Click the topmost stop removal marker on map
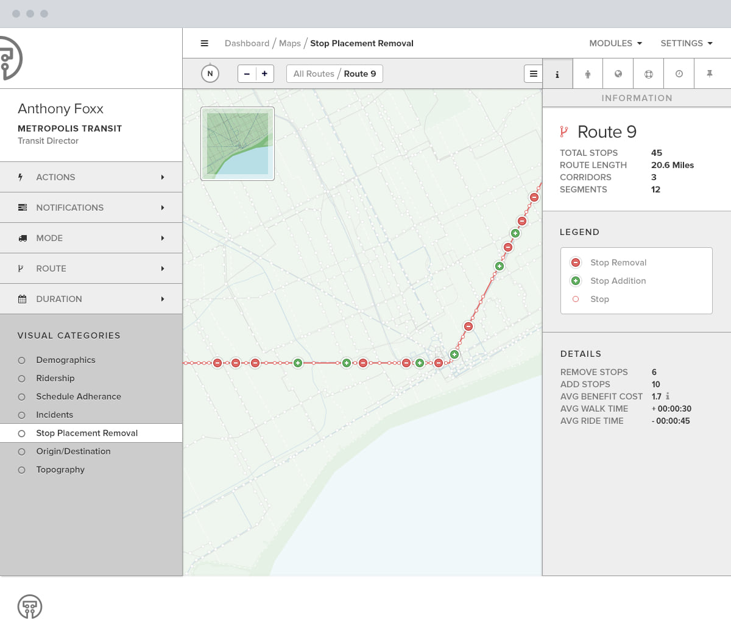The height and width of the screenshot is (637, 731). pyautogui.click(x=534, y=197)
